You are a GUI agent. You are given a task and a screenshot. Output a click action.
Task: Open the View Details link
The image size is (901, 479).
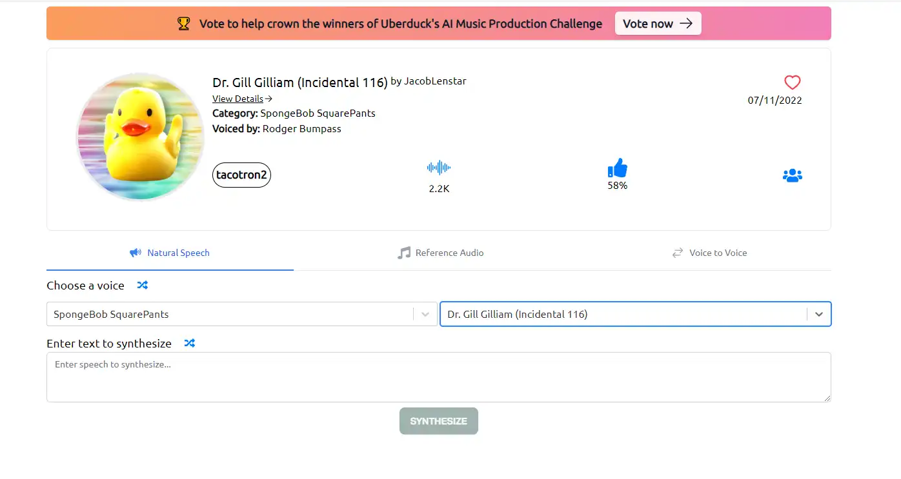coord(242,99)
